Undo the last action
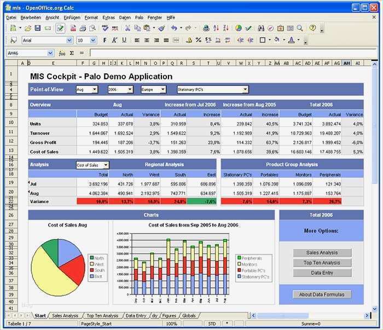The width and height of the screenshot is (383, 330). [174, 28]
